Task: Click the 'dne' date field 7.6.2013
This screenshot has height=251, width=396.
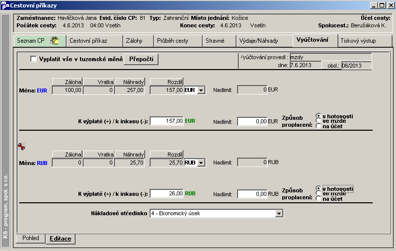Action: [306, 65]
